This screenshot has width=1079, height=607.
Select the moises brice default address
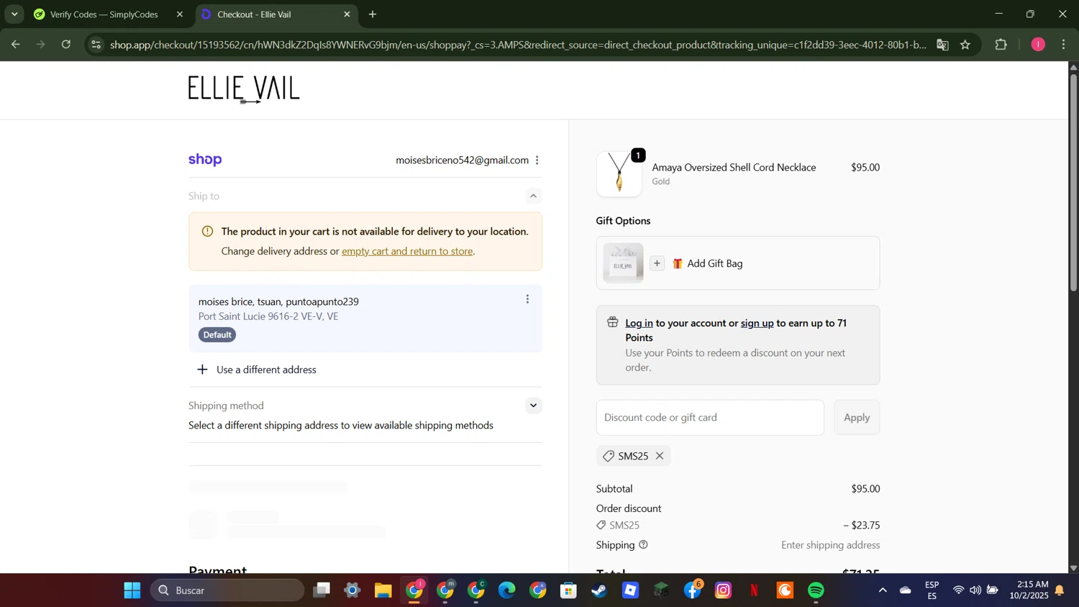click(x=365, y=318)
